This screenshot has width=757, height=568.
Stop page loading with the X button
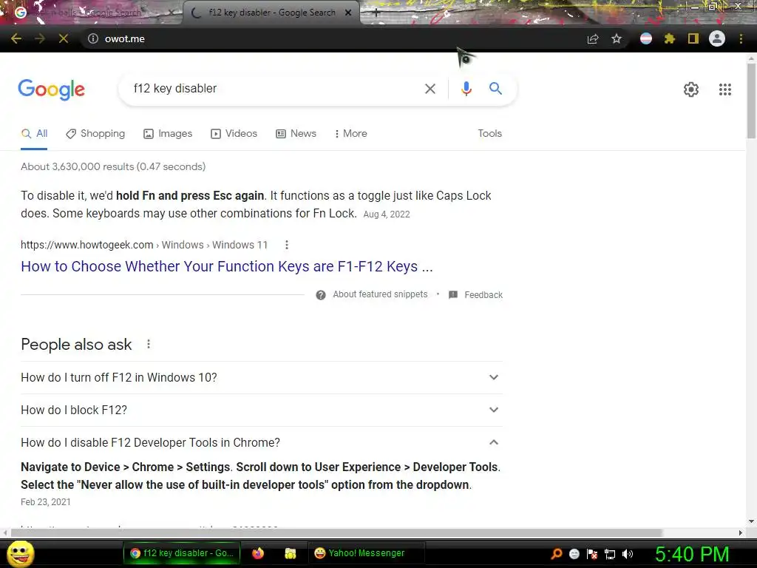(x=64, y=38)
